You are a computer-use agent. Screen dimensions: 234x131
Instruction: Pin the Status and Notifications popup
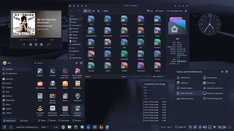(226, 72)
